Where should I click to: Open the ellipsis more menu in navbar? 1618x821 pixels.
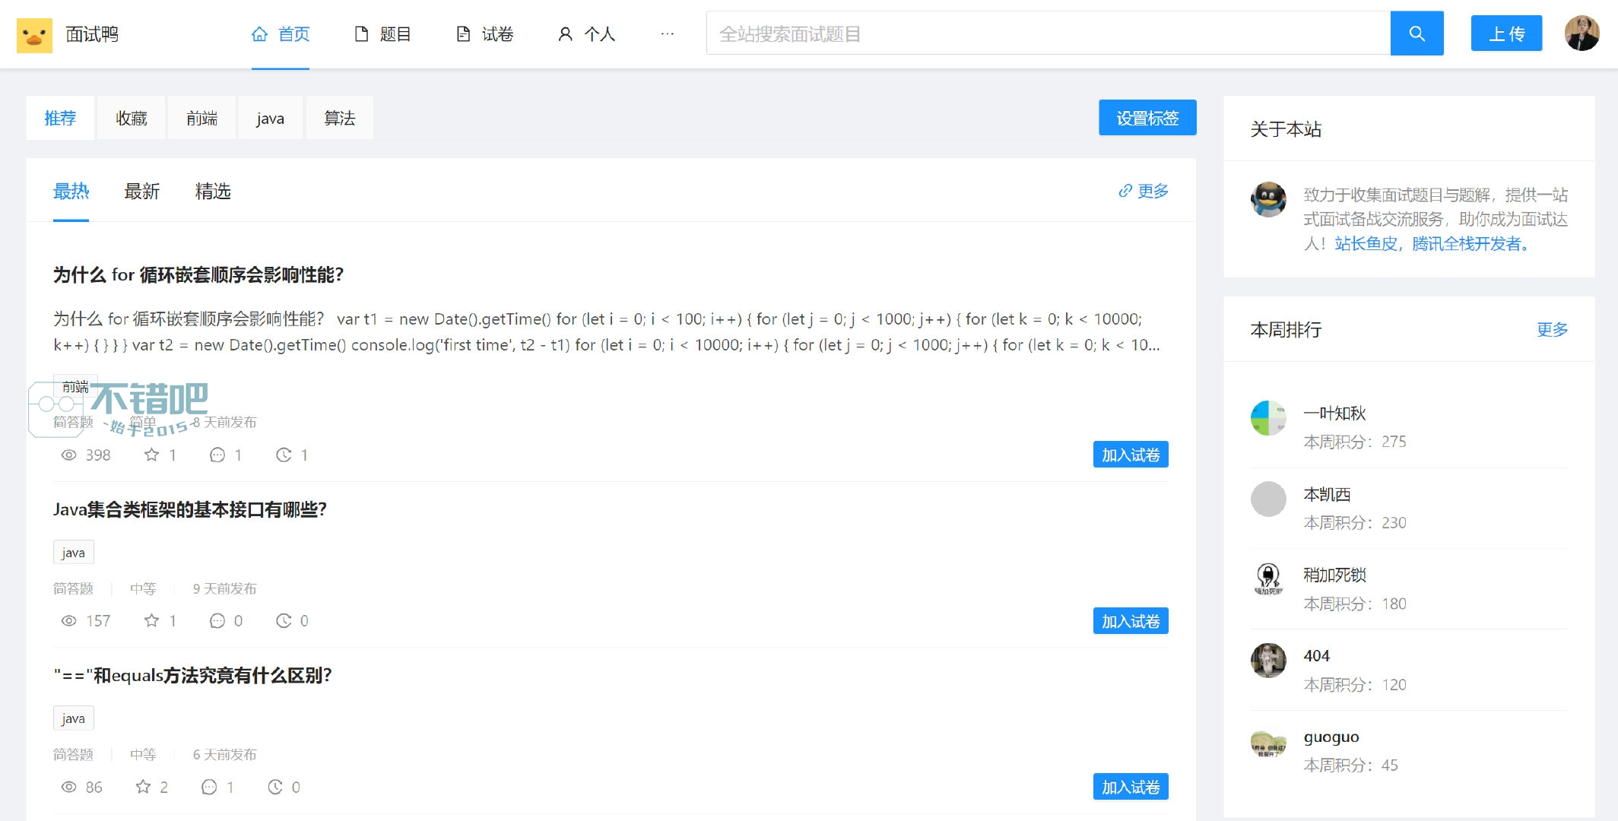(x=667, y=33)
